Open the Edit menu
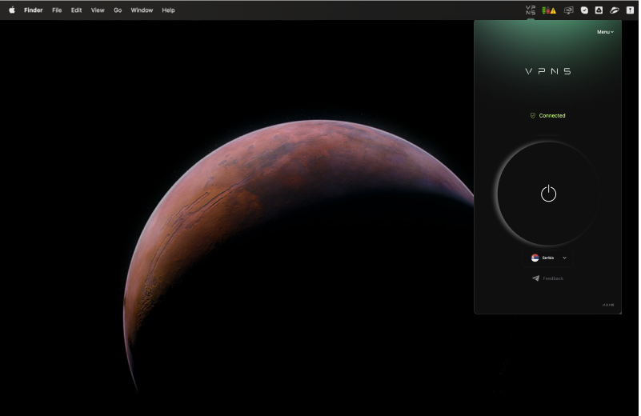This screenshot has width=641, height=416. click(x=76, y=10)
